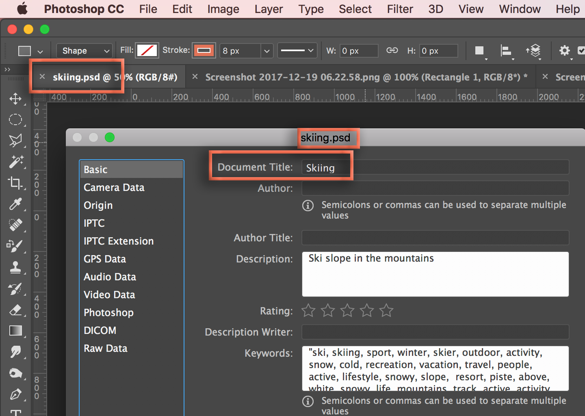Open the Filter menu
Image resolution: width=585 pixels, height=416 pixels.
click(400, 9)
